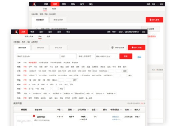Open the 地铁找房 tab

[40, 47]
